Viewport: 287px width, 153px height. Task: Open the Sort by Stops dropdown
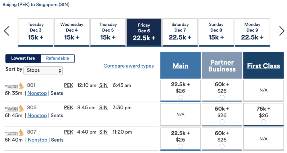43,71
